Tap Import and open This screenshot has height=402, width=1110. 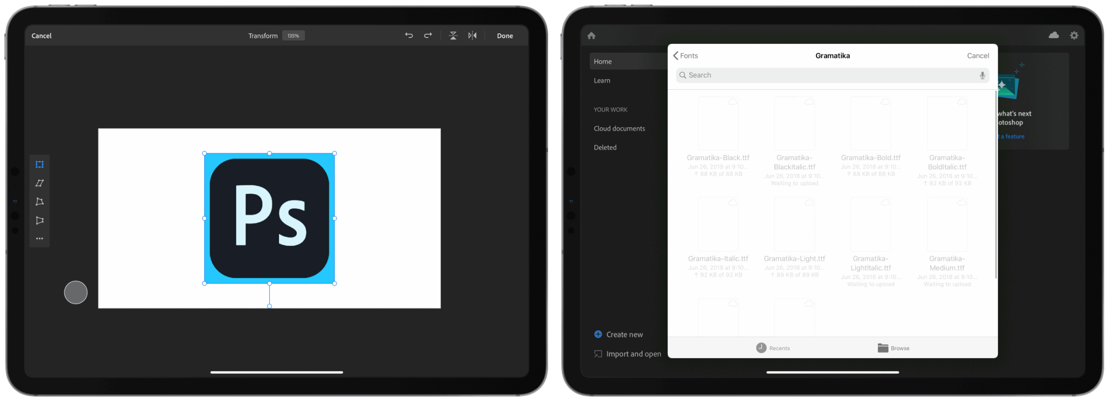click(x=628, y=354)
